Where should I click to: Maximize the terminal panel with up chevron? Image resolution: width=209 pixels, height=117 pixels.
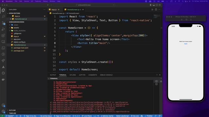[157, 75]
